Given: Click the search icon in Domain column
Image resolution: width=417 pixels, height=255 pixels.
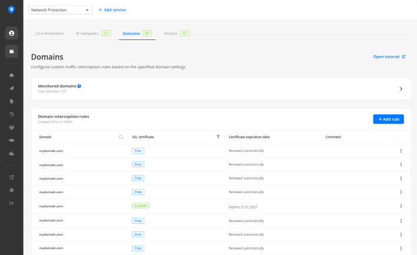Looking at the screenshot, I should click(x=121, y=137).
